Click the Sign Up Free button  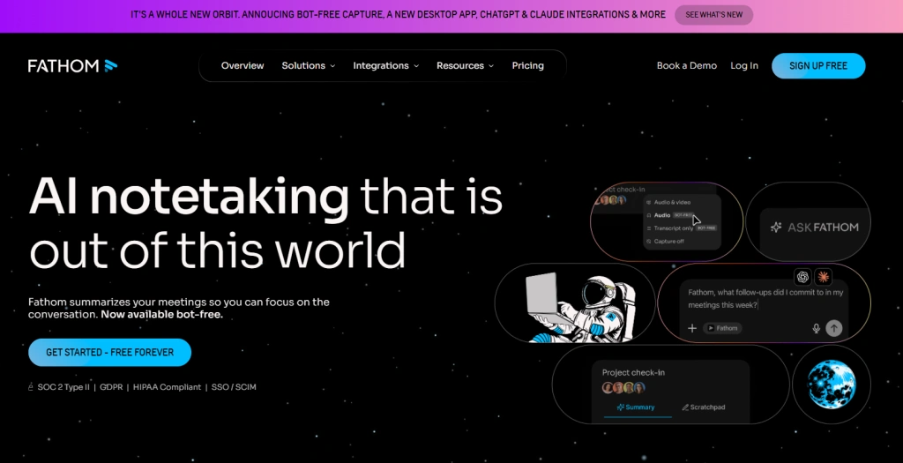pos(818,65)
